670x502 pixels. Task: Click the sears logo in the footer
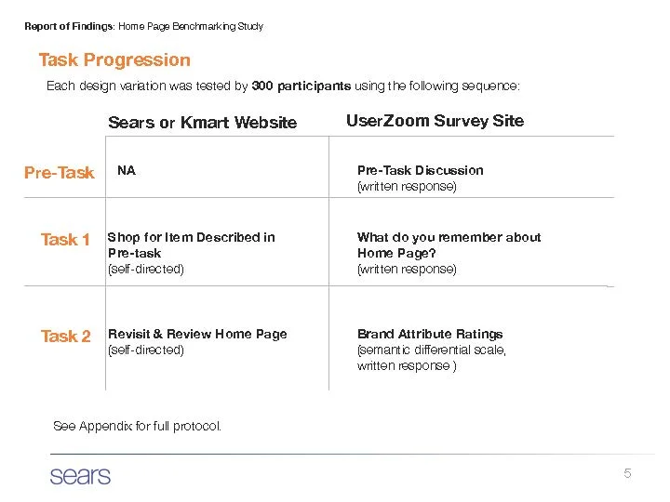click(x=80, y=476)
